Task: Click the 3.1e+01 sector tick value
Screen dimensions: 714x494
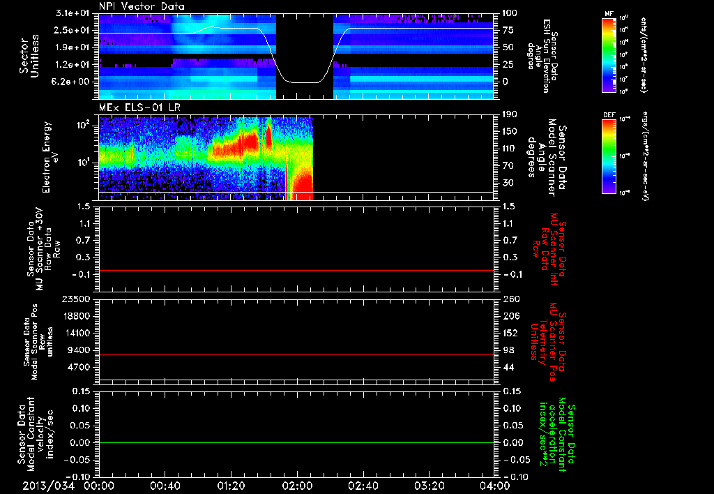Action: pos(73,13)
